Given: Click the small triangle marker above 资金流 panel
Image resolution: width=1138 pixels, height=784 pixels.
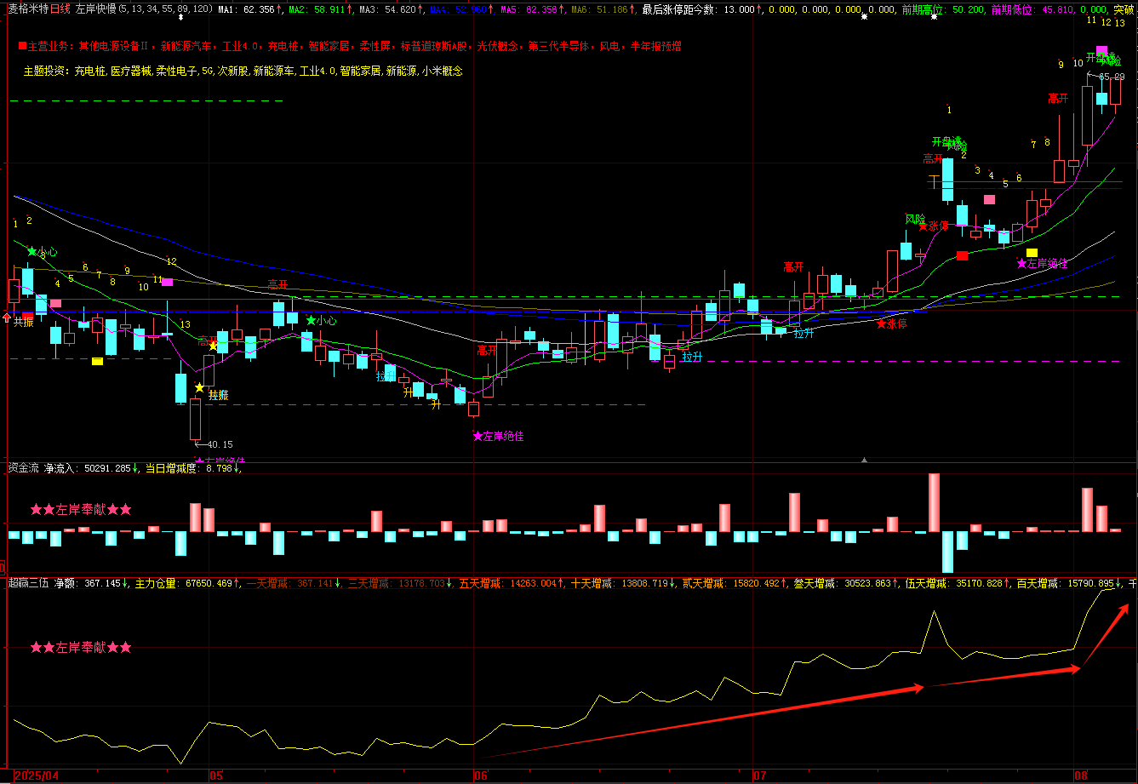Looking at the screenshot, I should pos(865,460).
